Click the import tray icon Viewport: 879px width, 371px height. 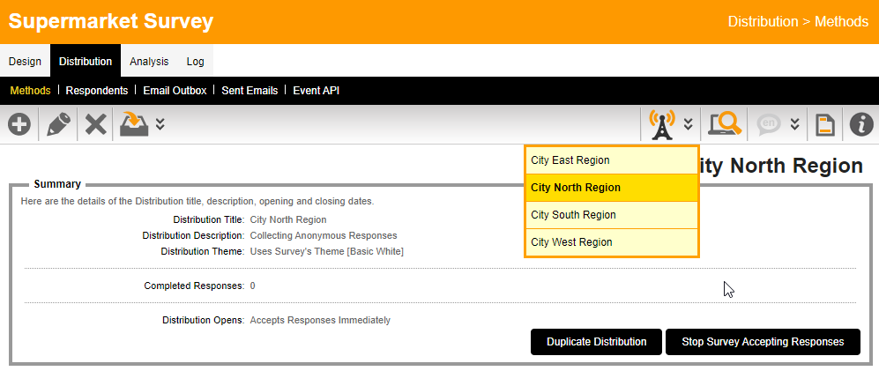(x=134, y=124)
